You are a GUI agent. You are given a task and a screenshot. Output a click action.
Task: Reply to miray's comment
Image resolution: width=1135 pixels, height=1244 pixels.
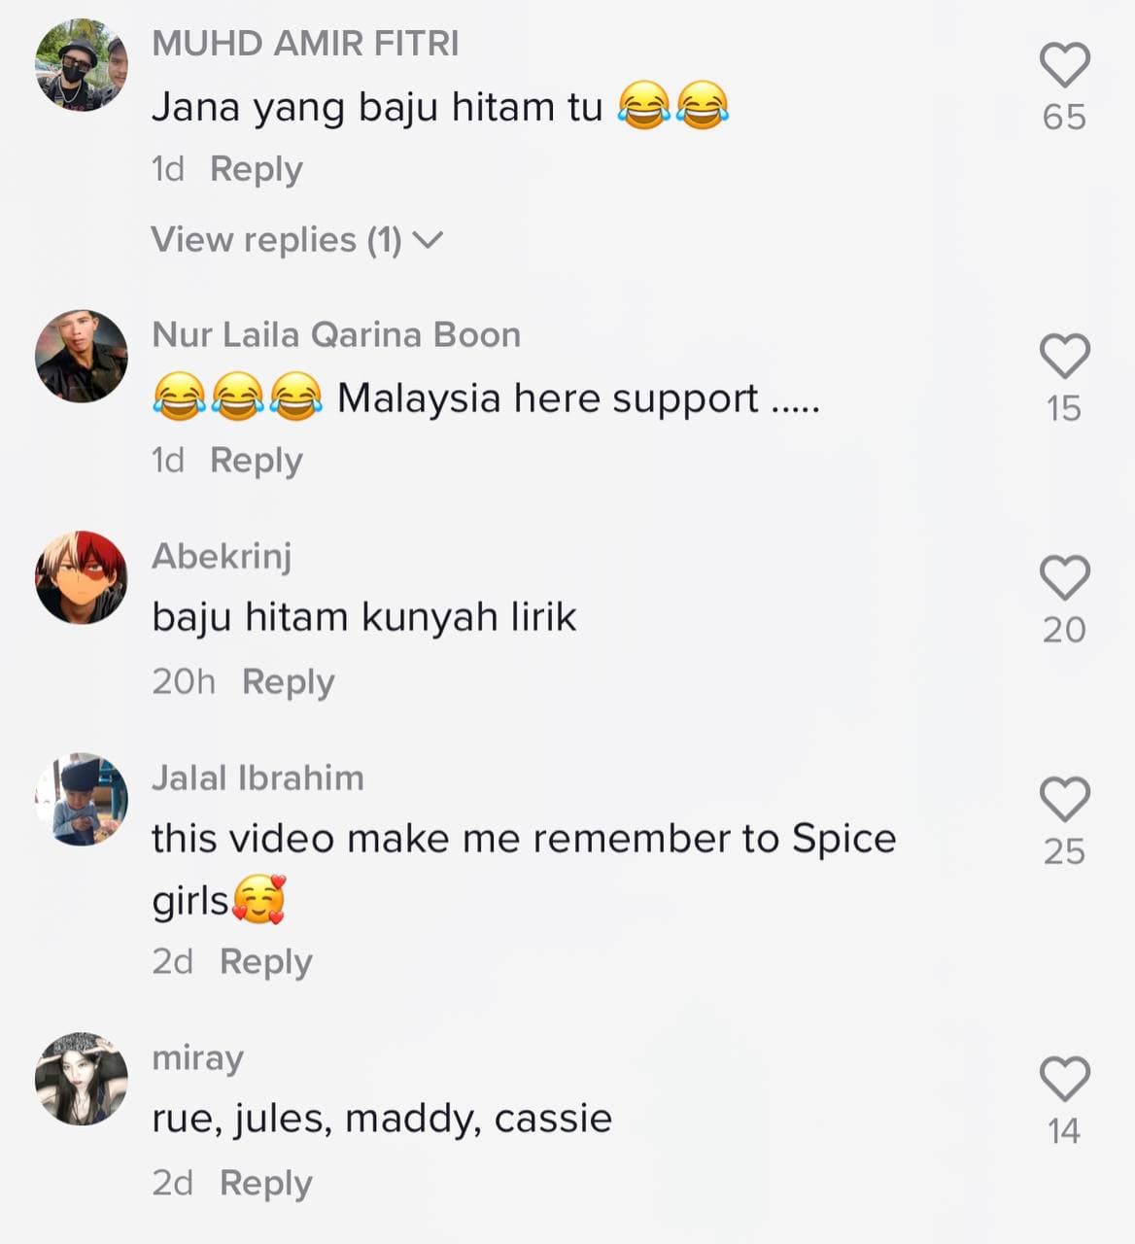coord(265,1184)
